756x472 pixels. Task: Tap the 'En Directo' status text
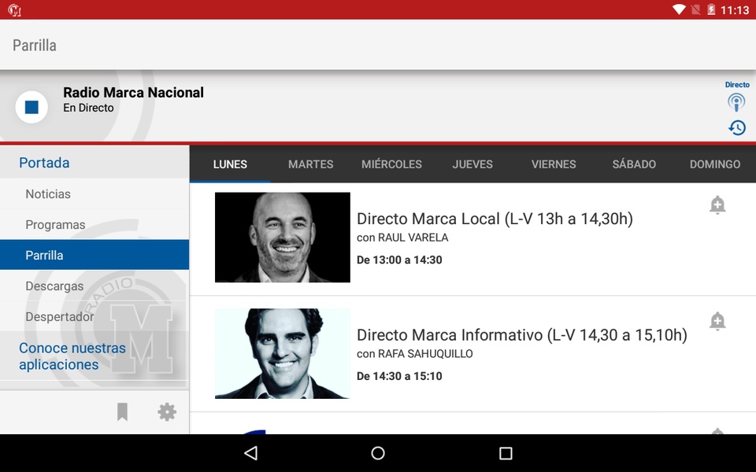88,108
